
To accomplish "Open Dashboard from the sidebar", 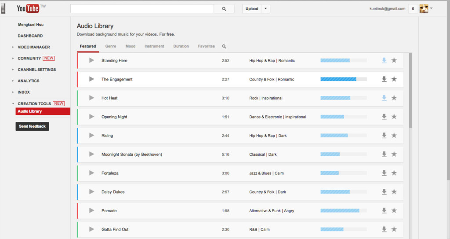I will coord(30,36).
